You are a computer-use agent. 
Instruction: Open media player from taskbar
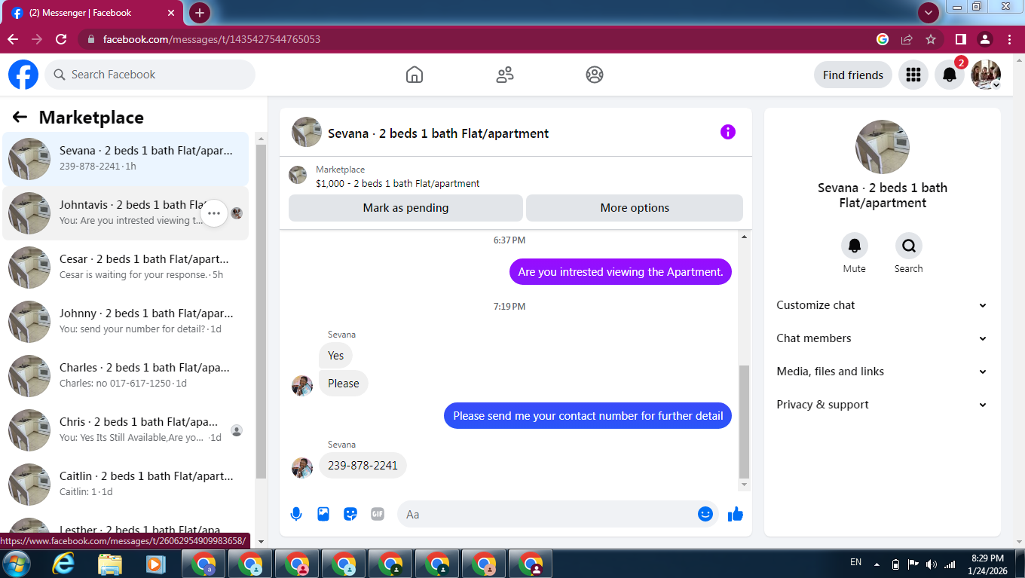(x=155, y=564)
